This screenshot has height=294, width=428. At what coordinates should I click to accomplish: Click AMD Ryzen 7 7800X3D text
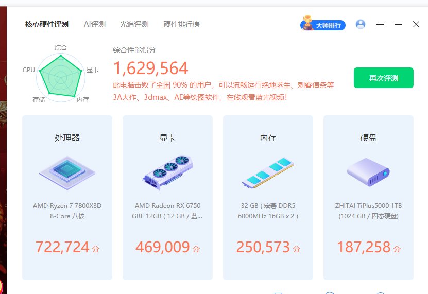(67, 205)
